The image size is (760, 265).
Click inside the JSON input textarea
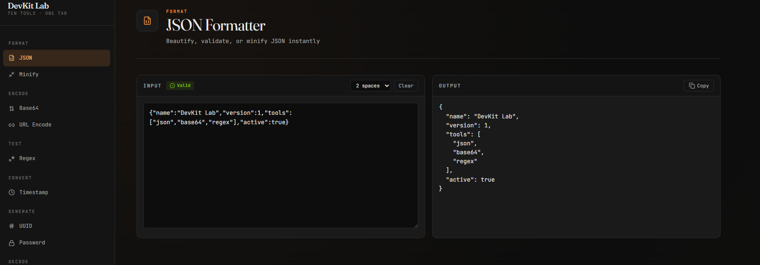point(281,165)
